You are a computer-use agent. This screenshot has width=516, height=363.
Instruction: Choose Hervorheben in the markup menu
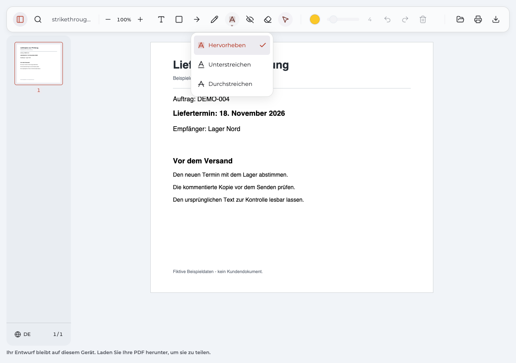pos(232,45)
